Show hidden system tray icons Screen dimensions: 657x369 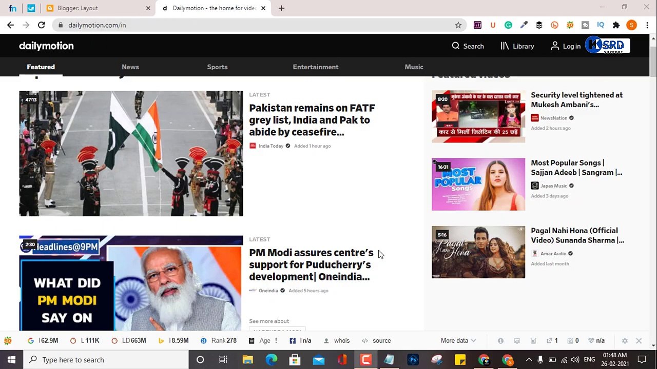[x=529, y=360]
